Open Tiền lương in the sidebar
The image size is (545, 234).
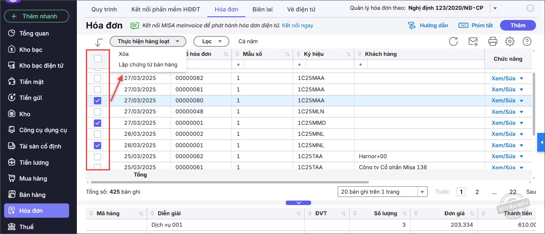(34, 163)
